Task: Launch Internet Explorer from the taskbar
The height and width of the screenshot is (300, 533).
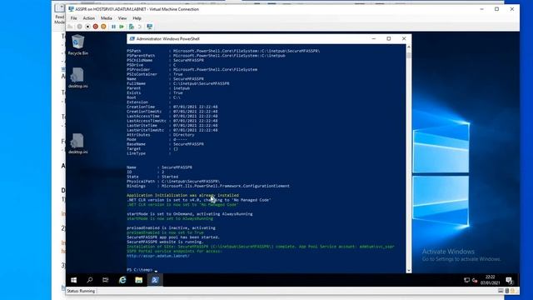Action: [122, 280]
